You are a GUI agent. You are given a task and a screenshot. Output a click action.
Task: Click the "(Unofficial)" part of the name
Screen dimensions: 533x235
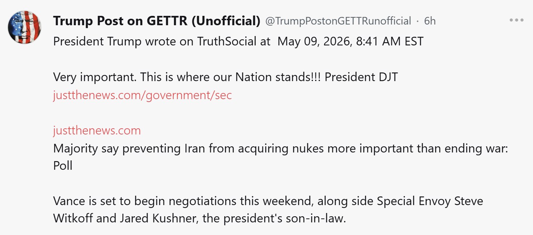[x=226, y=21]
